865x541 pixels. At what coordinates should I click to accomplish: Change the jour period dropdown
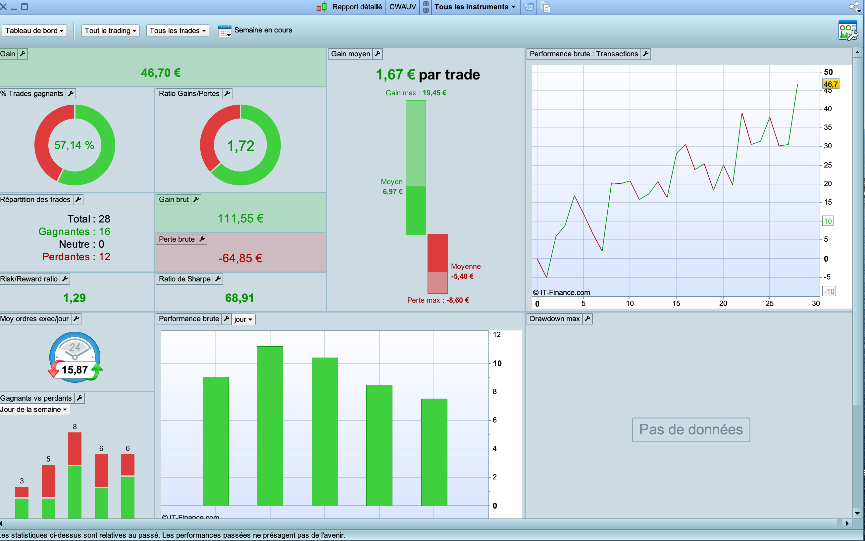(x=243, y=319)
